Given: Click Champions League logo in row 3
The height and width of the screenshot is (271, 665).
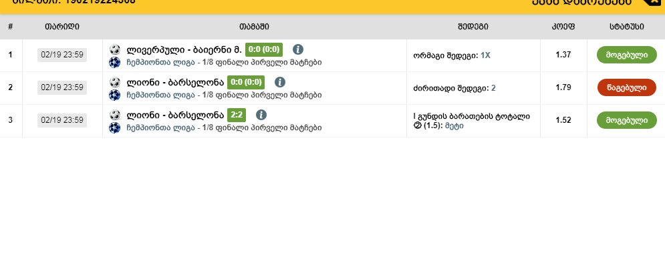Looking at the screenshot, I should (x=114, y=127).
